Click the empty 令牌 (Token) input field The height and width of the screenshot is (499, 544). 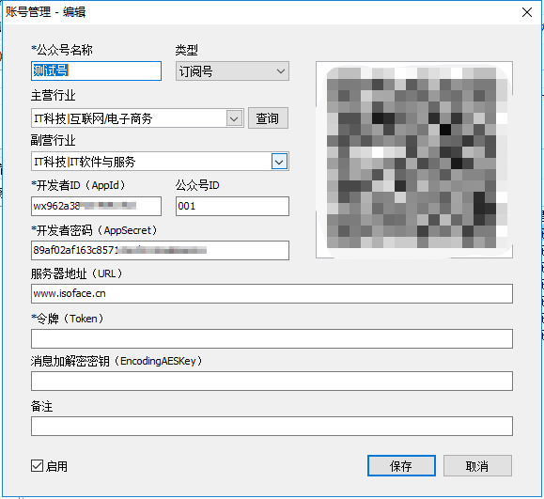272,338
